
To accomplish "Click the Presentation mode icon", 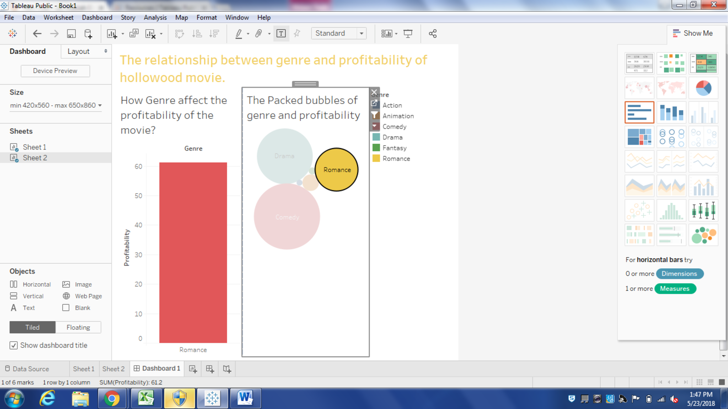I will 408,33.
